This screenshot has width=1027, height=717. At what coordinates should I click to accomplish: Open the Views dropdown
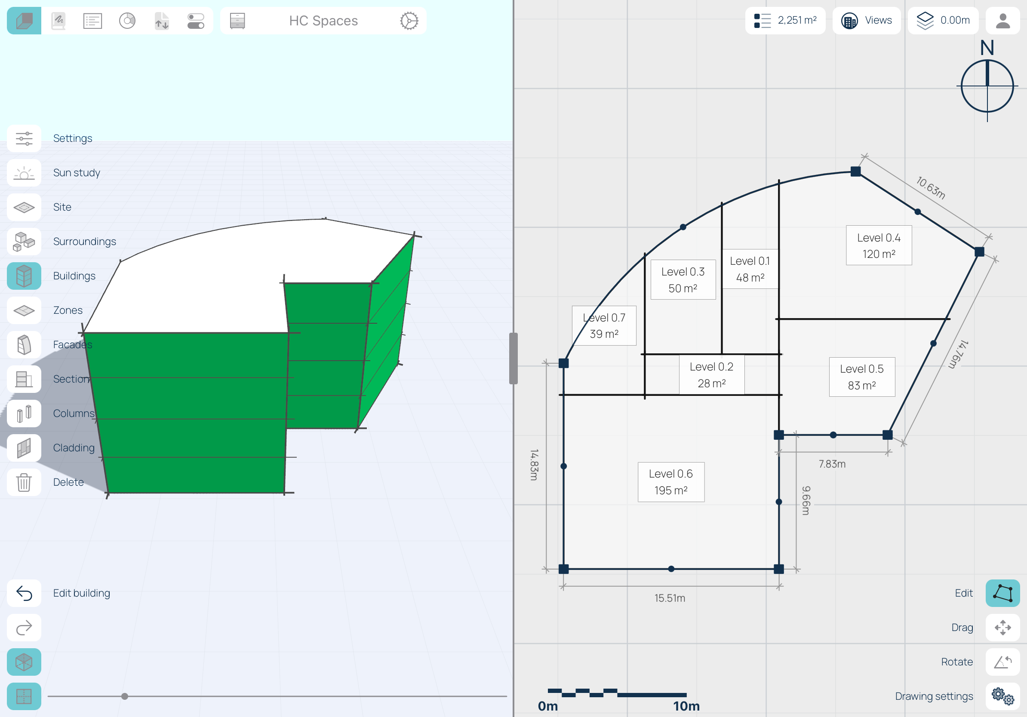(x=867, y=21)
